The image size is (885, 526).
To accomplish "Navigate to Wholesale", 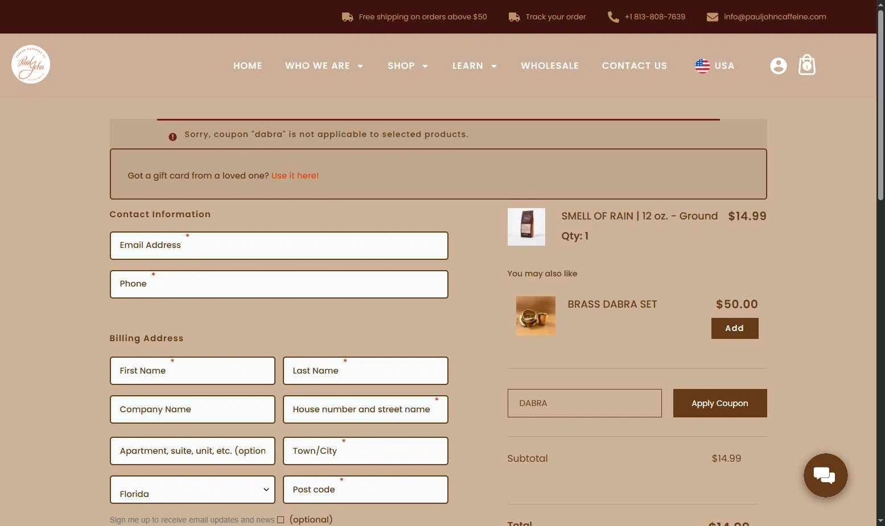I will pyautogui.click(x=550, y=66).
